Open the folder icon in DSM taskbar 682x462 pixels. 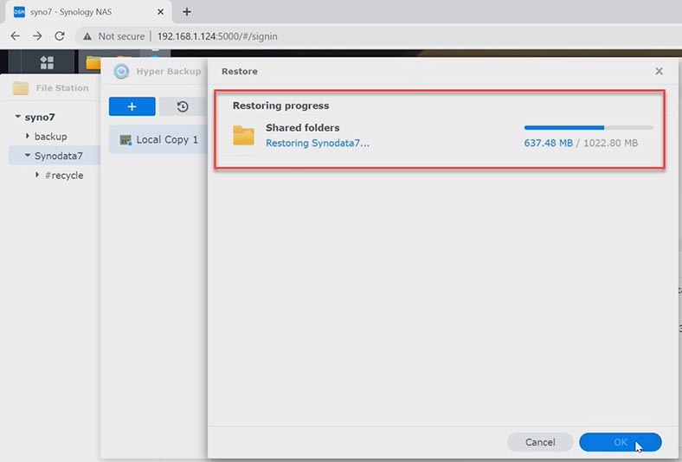pos(93,62)
